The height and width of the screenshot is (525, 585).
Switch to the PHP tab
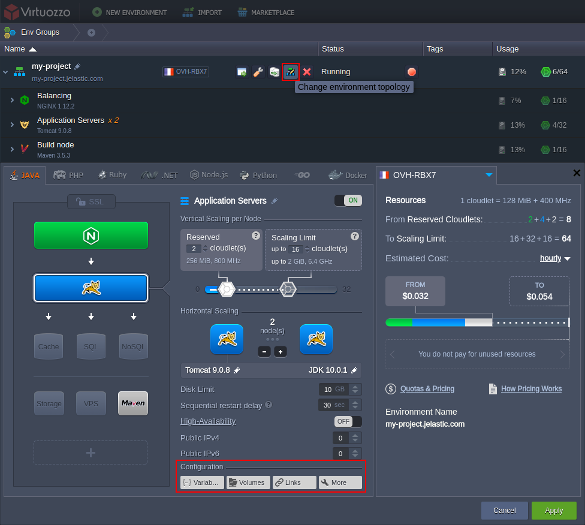pyautogui.click(x=68, y=175)
